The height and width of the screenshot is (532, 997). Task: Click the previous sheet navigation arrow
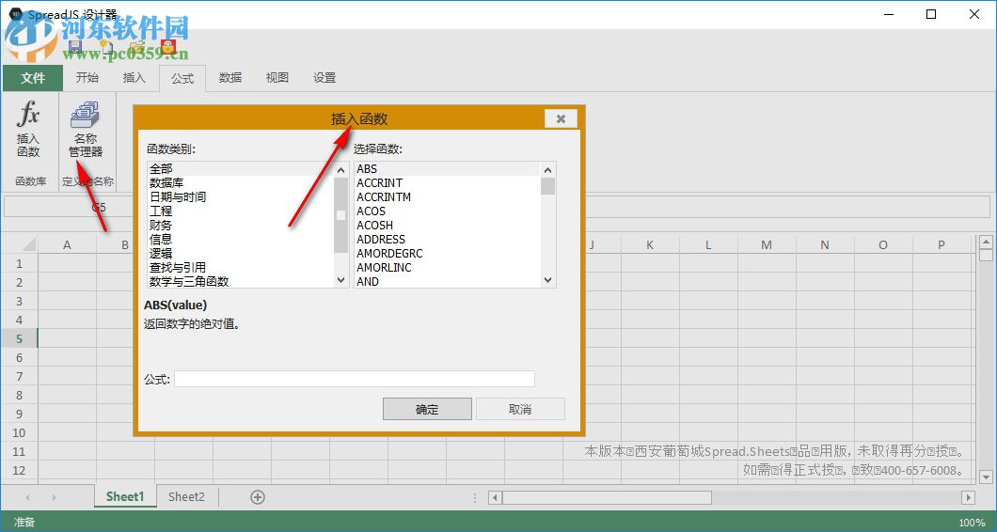[27, 497]
